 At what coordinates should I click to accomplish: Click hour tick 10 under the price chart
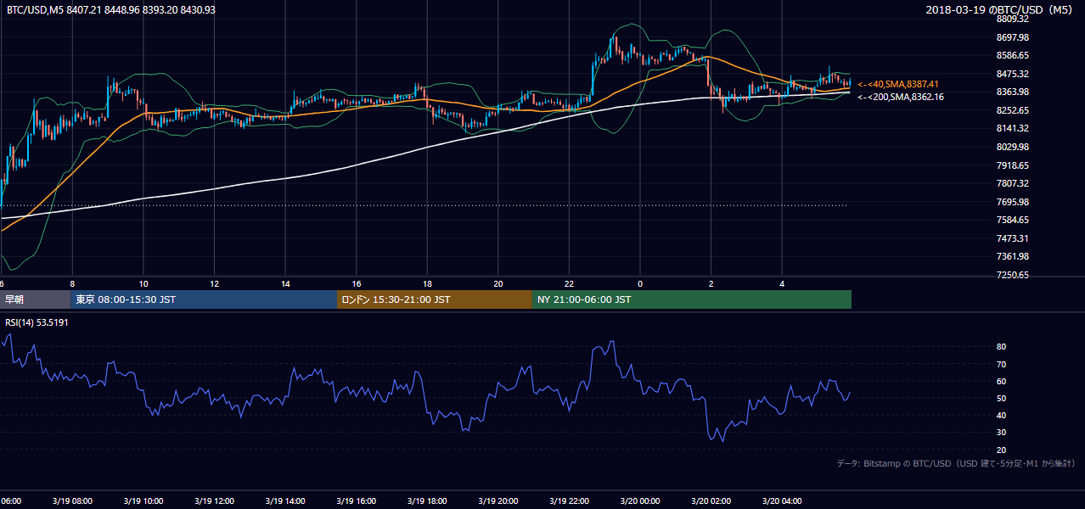tap(143, 283)
